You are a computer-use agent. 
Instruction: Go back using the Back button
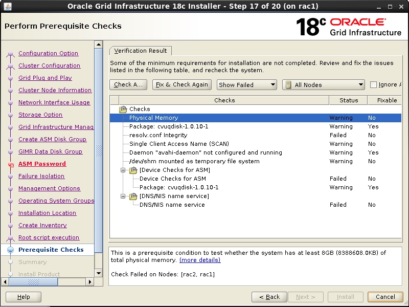pyautogui.click(x=269, y=297)
